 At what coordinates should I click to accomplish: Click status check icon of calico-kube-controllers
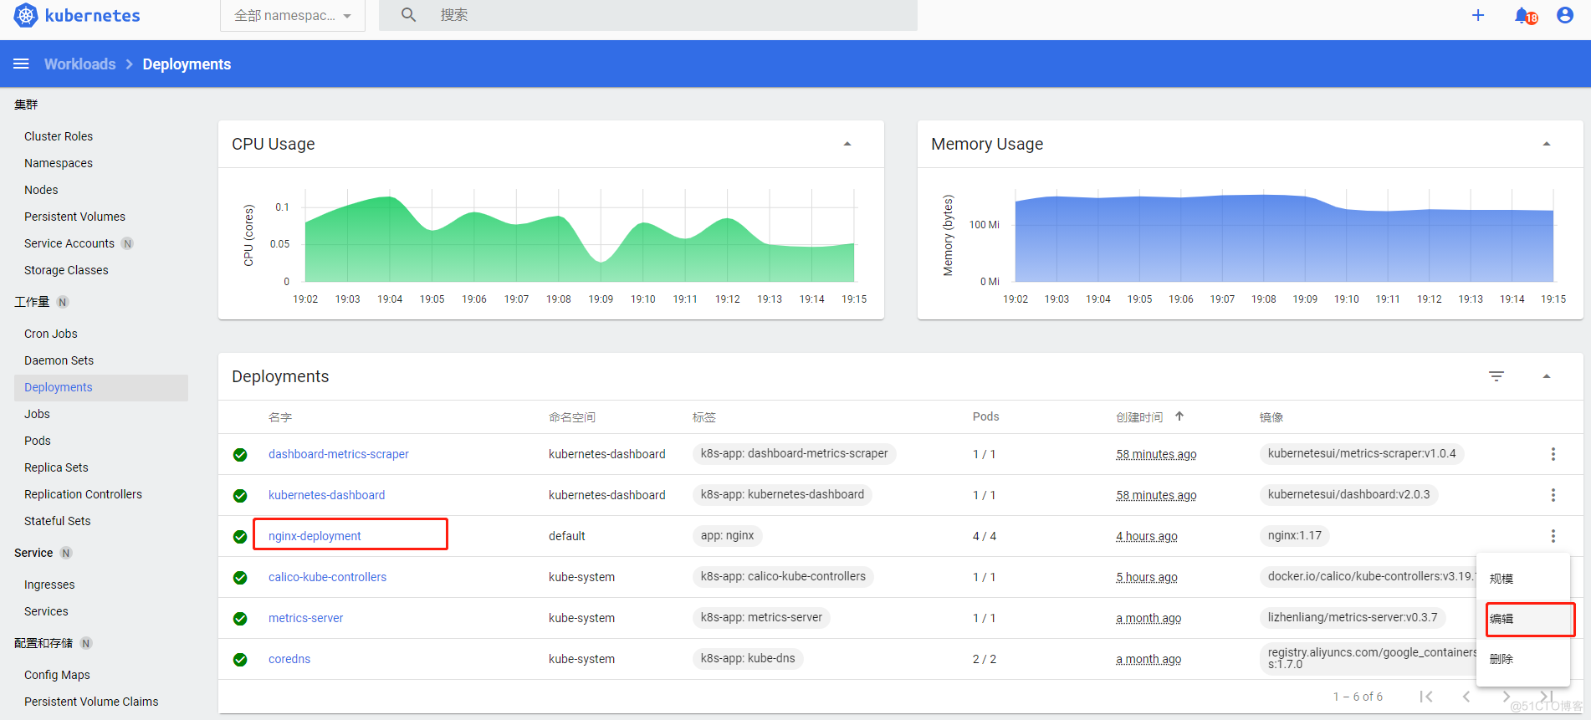tap(240, 578)
